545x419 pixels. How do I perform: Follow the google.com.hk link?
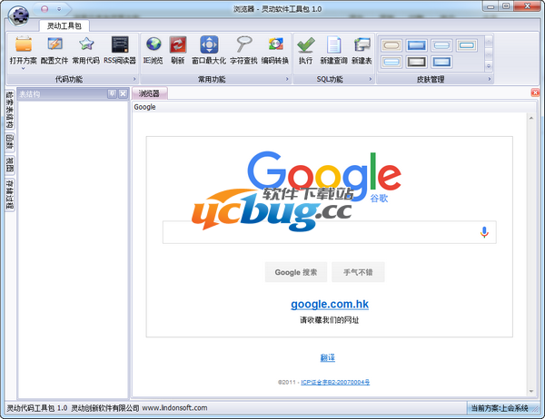(329, 304)
